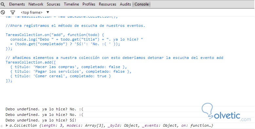
Task: Click the comment line '//Ahora registramos el método'
Action: 75,26
